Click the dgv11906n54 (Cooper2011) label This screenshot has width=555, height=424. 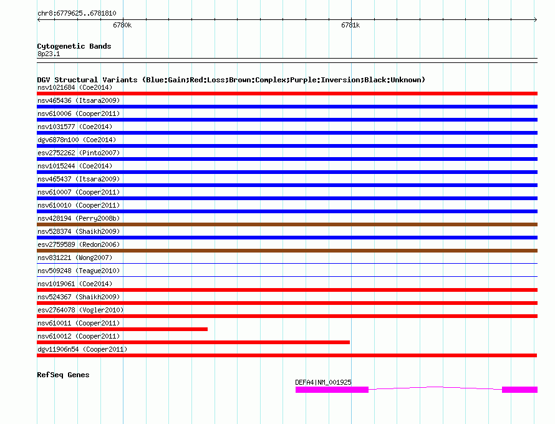tap(82, 349)
